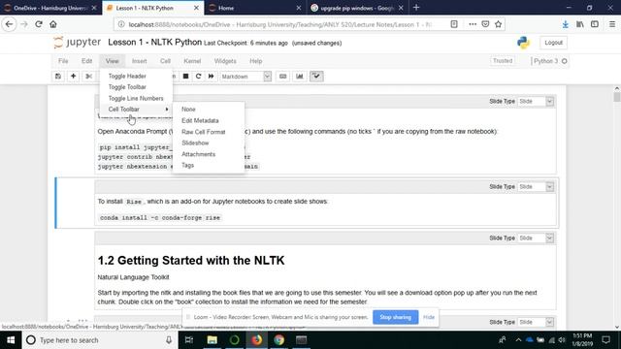Viewport: 621px width, 349px height.
Task: Click the Trusted notebook button
Action: (503, 61)
